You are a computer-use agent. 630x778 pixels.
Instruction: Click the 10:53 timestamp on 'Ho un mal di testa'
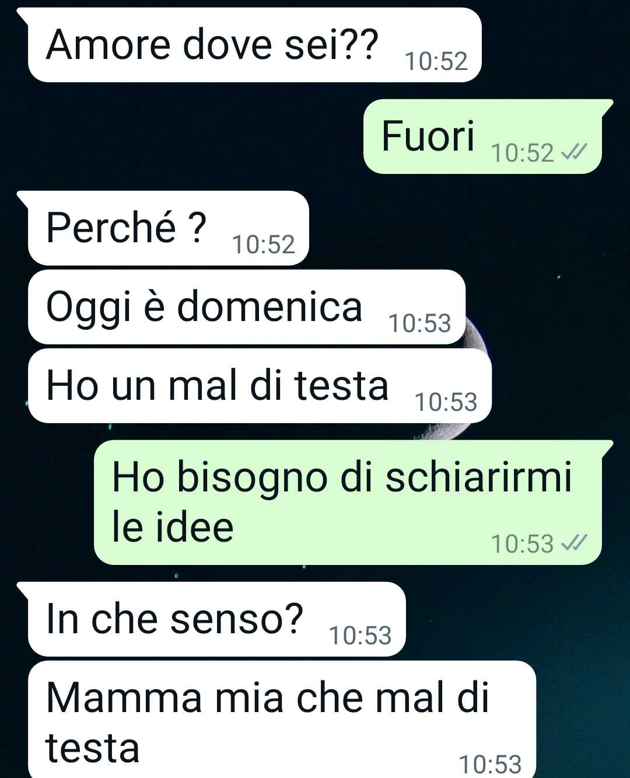pyautogui.click(x=446, y=402)
